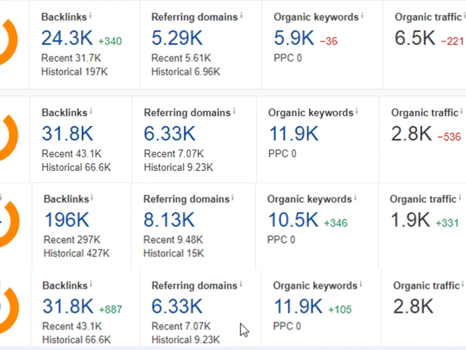Screen dimensions: 466x350
Task: Click info icon next to second row Backlinks
Action: coord(91,111)
